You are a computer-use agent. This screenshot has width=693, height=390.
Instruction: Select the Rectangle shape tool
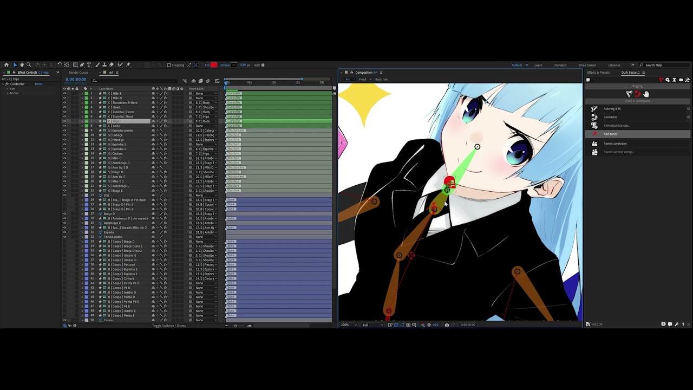75,65
